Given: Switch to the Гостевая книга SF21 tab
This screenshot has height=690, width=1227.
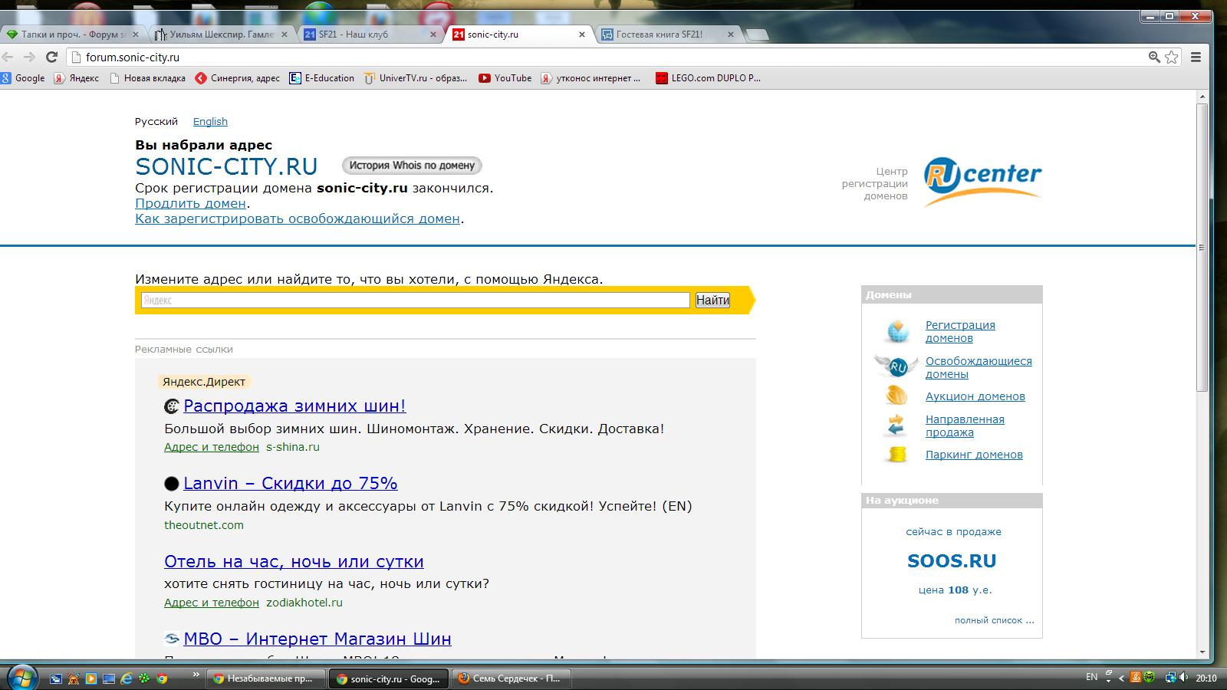Looking at the screenshot, I should coord(660,34).
